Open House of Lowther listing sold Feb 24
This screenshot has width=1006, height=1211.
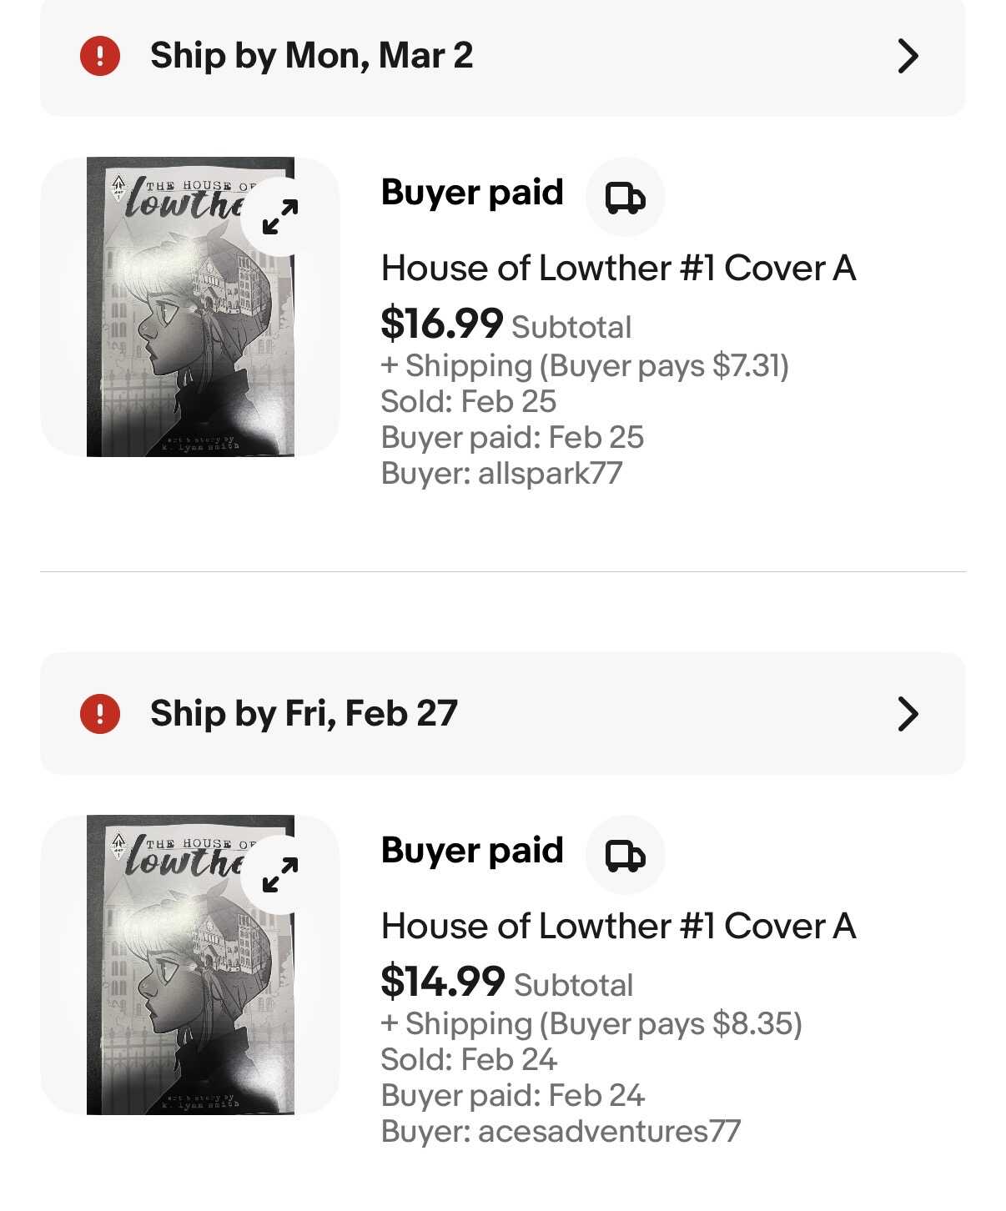tap(618, 927)
